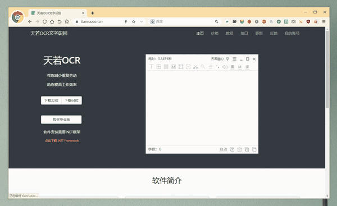Click the magnifier search icon in OCR toolbar
The width and height of the screenshot is (337, 206).
203,67
